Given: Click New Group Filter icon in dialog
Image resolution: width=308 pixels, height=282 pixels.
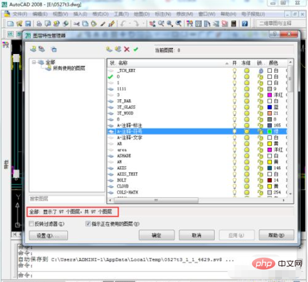Looking at the screenshot, I should [42, 49].
